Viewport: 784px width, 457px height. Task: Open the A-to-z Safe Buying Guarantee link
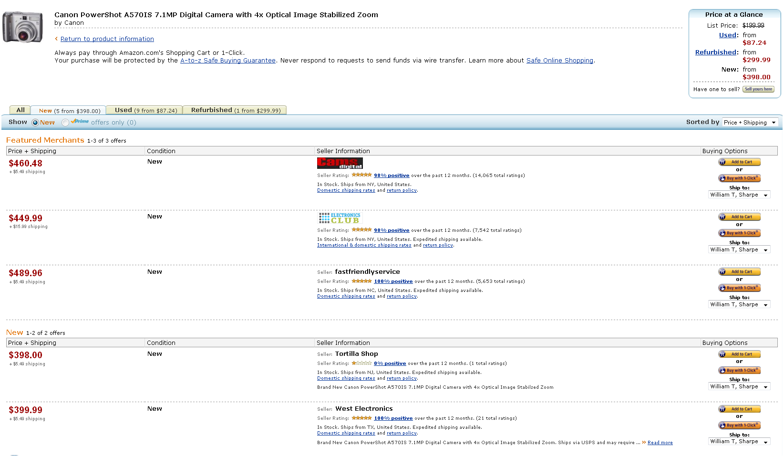(x=228, y=61)
